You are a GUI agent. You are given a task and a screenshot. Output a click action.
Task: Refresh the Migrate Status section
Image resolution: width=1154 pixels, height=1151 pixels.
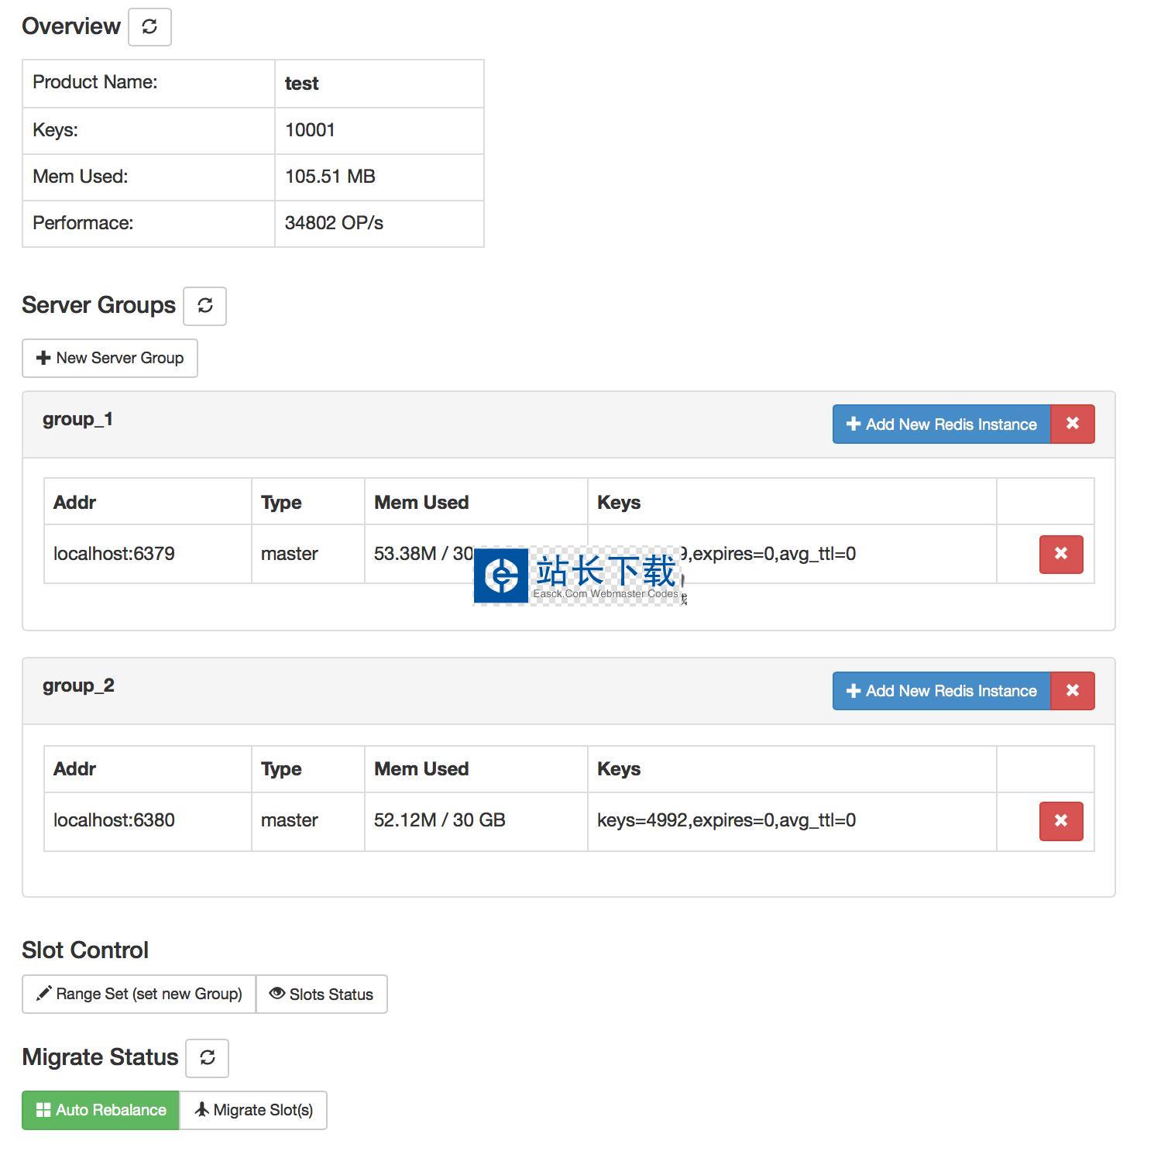(207, 1058)
